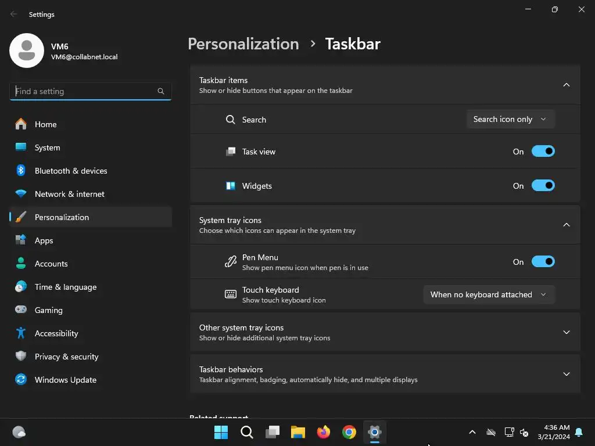The width and height of the screenshot is (595, 446).
Task: Collapse the System tray icons section
Action: coord(567,225)
